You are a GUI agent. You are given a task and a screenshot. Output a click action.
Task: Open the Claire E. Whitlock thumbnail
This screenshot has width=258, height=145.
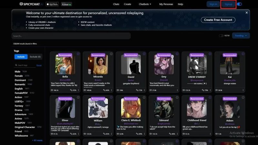[x=131, y=108]
